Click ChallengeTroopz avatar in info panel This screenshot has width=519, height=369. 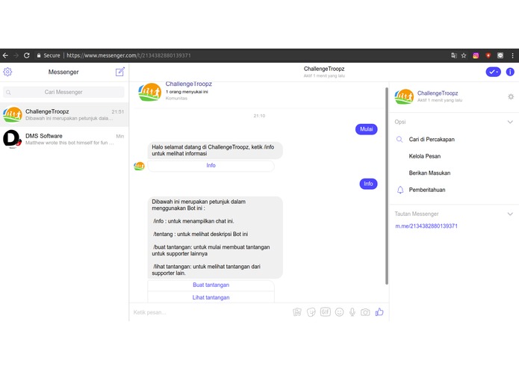point(404,96)
